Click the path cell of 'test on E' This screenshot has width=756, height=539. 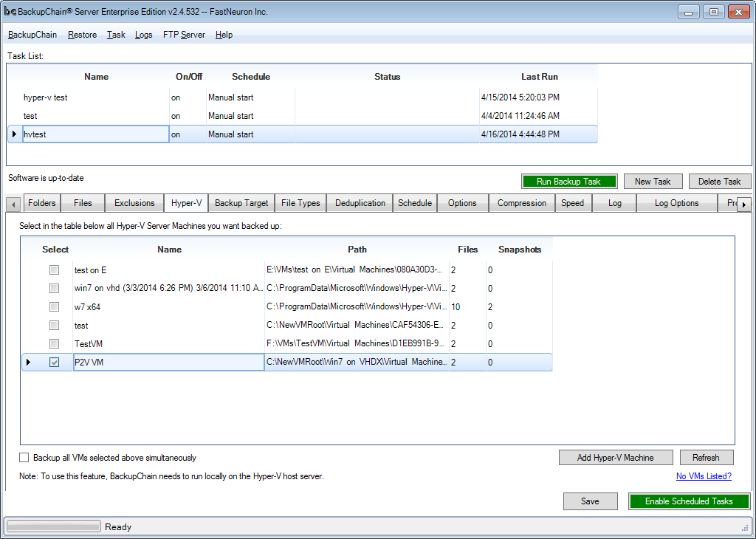point(357,270)
